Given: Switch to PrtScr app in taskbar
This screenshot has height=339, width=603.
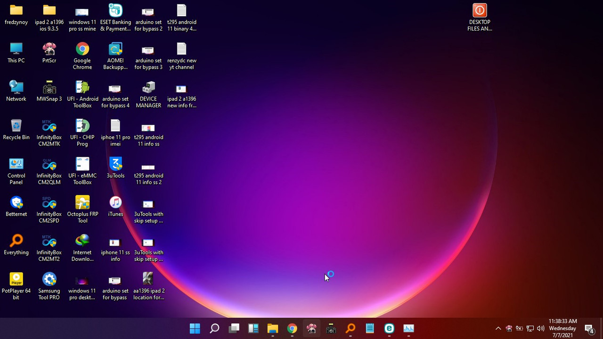Looking at the screenshot, I should 311,328.
